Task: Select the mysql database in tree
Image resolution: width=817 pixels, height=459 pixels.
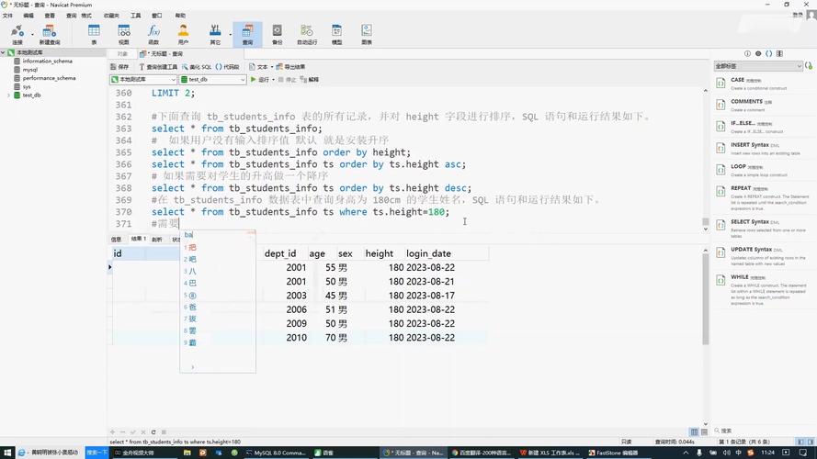Action: pos(29,70)
